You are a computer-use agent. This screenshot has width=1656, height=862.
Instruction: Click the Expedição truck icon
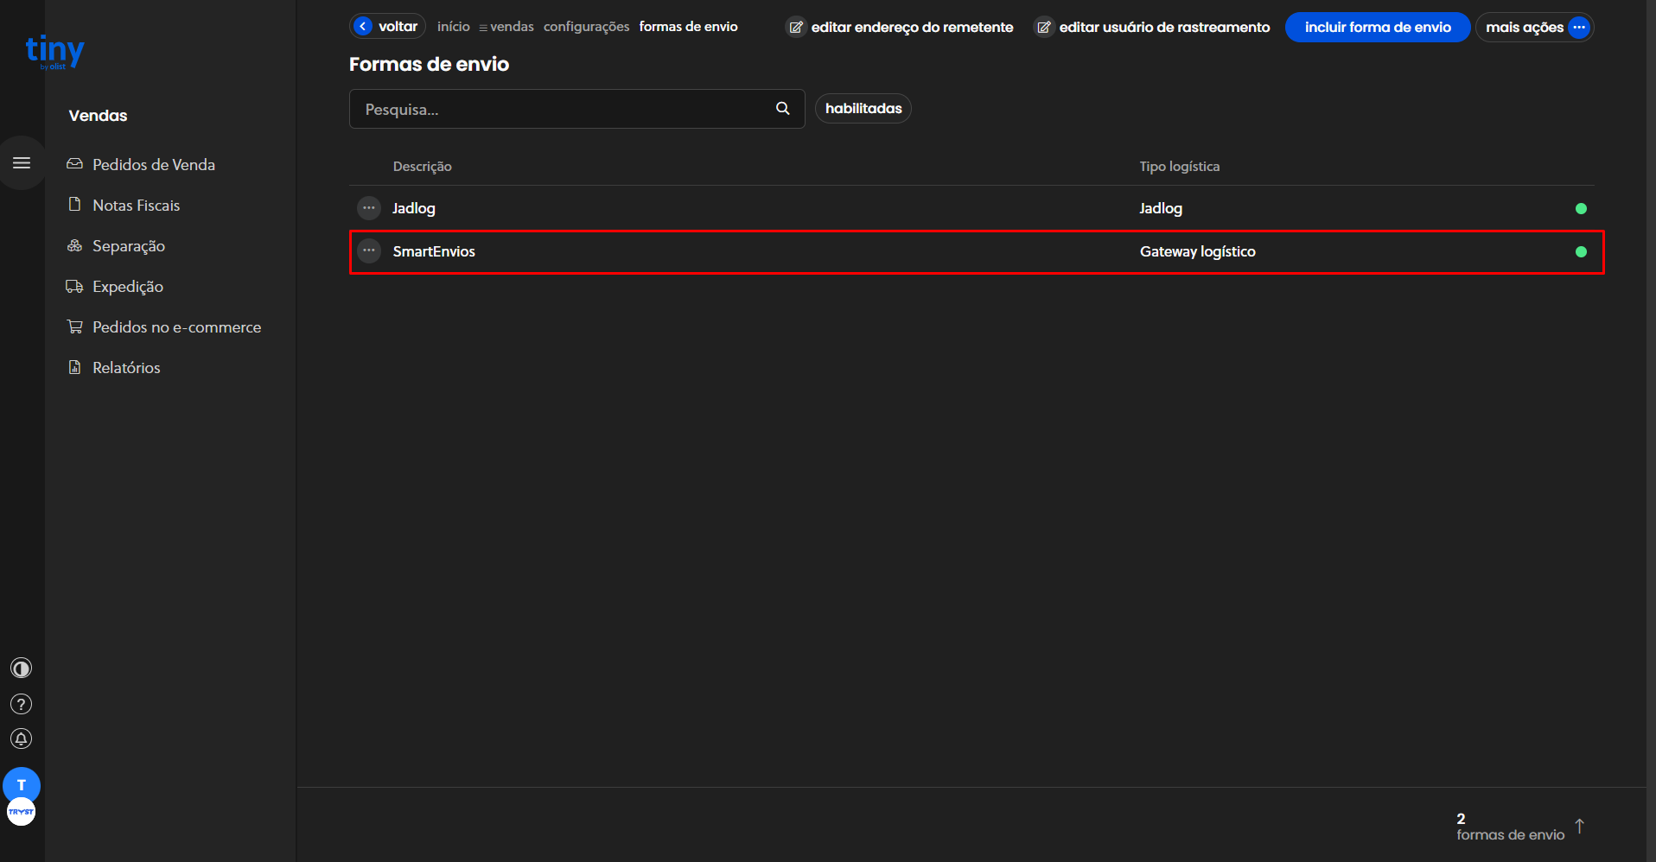click(75, 286)
